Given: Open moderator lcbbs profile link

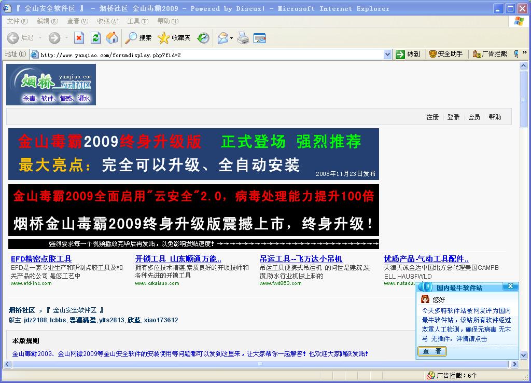Looking at the screenshot, I should click(58, 320).
